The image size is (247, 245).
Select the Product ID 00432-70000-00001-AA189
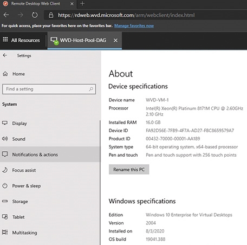point(173,139)
